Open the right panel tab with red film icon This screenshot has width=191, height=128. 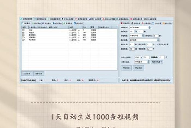pos(125,23)
